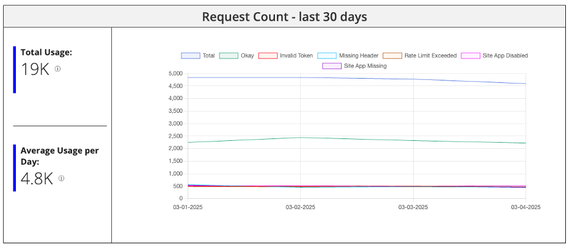Toggle the Site App Missing series
The height and width of the screenshot is (250, 572).
coord(354,66)
